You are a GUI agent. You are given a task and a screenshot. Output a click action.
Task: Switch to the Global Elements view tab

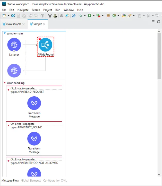[x=31, y=181]
